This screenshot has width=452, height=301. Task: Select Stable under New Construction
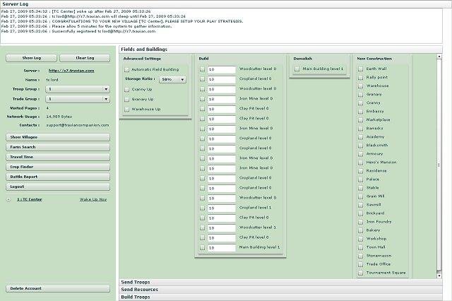360,188
